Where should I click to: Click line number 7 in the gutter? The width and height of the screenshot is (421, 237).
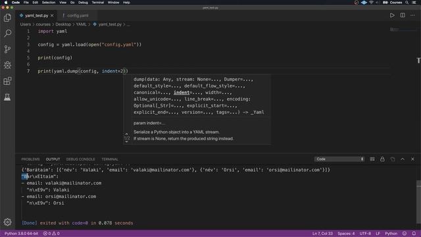(28, 71)
